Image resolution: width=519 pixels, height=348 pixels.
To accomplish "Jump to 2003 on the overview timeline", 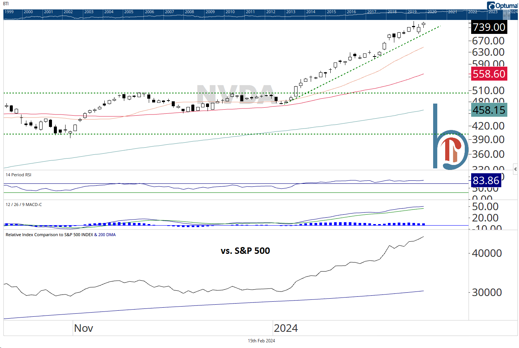I will (89, 12).
